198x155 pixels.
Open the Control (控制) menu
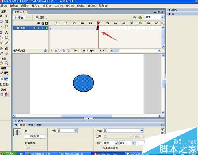(81, 6)
